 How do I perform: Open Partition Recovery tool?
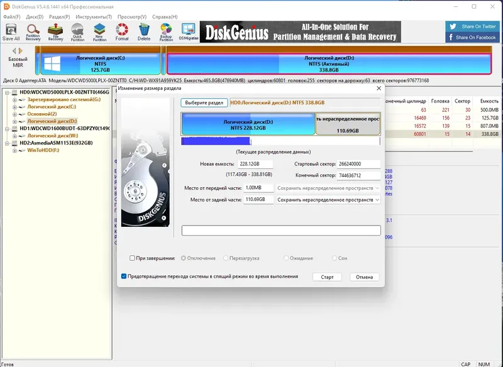pyautogui.click(x=33, y=32)
